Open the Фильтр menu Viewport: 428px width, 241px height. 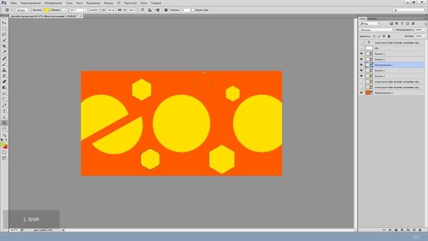108,3
